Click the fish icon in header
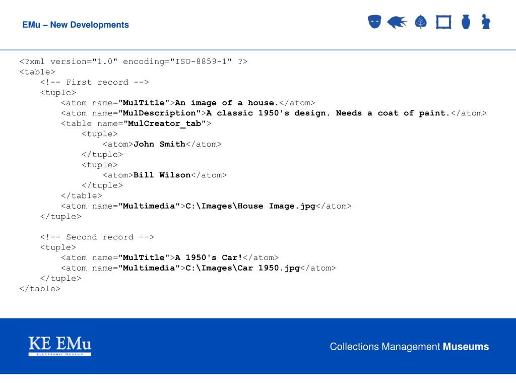 [397, 22]
